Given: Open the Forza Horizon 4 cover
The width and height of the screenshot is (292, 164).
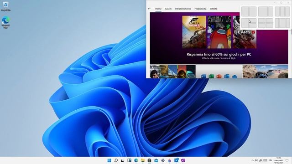Looking at the screenshot, I should (x=194, y=32).
